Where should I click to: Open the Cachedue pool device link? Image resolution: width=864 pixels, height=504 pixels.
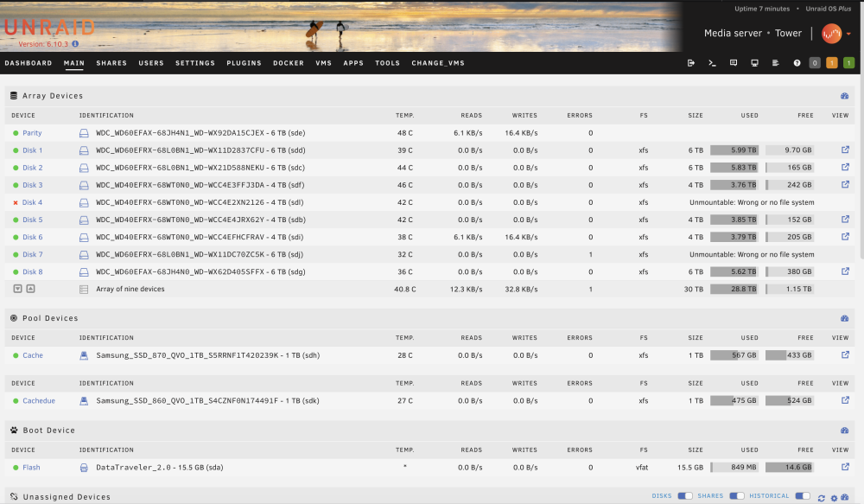click(x=39, y=400)
